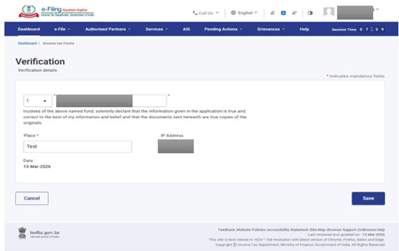Open the CoBrowse Help footer link
Image resolution: width=399 pixels, height=251 pixels.
[372, 230]
